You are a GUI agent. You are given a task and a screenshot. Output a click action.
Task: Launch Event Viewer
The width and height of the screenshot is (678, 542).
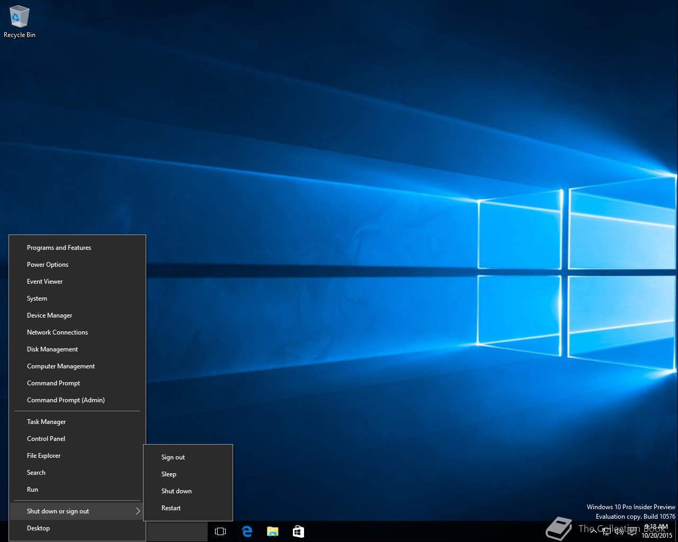tap(77, 282)
